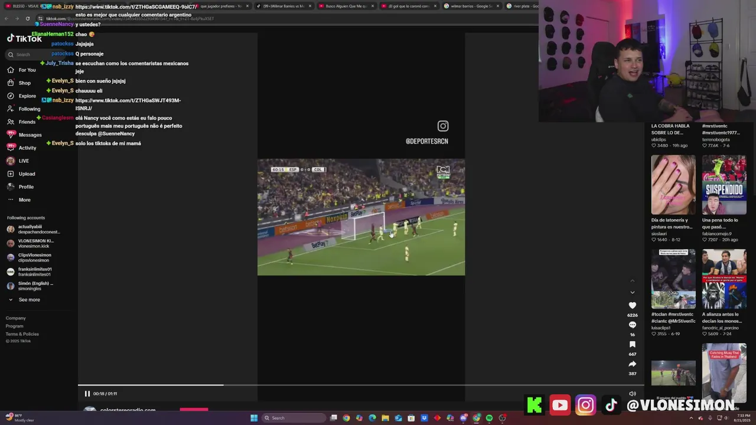This screenshot has height=425, width=756.
Task: Open Explore in the sidebar
Action: 22,96
